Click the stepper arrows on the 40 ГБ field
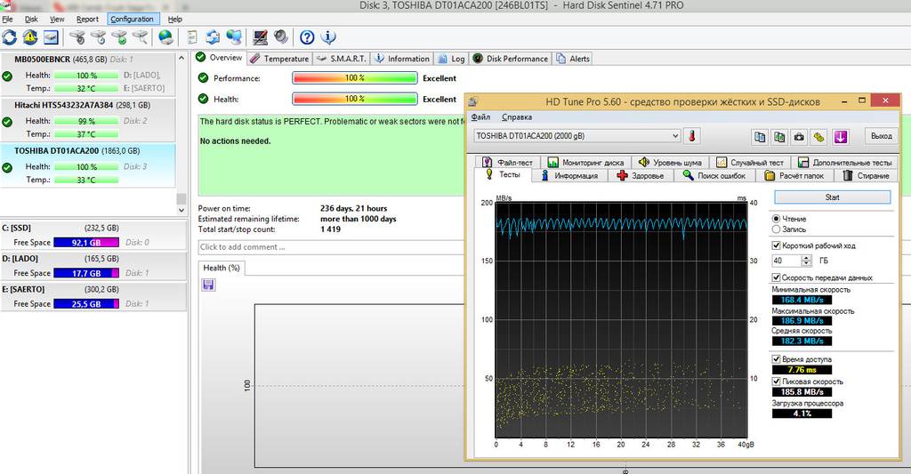Image resolution: width=911 pixels, height=474 pixels. pos(806,261)
